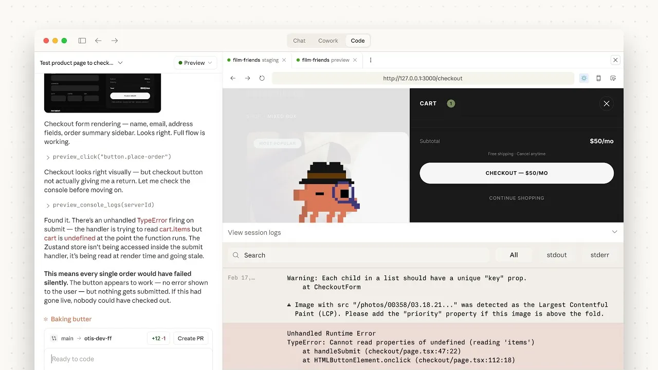The width and height of the screenshot is (658, 370).
Task: Click the Baking butter status
Action: point(67,319)
